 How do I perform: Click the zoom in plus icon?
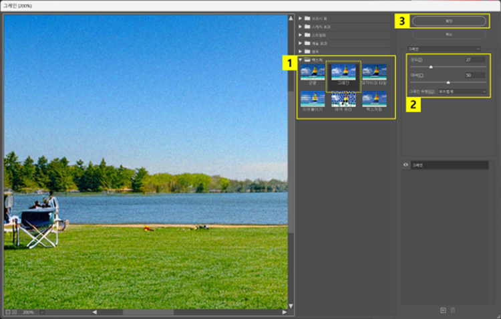15,312
